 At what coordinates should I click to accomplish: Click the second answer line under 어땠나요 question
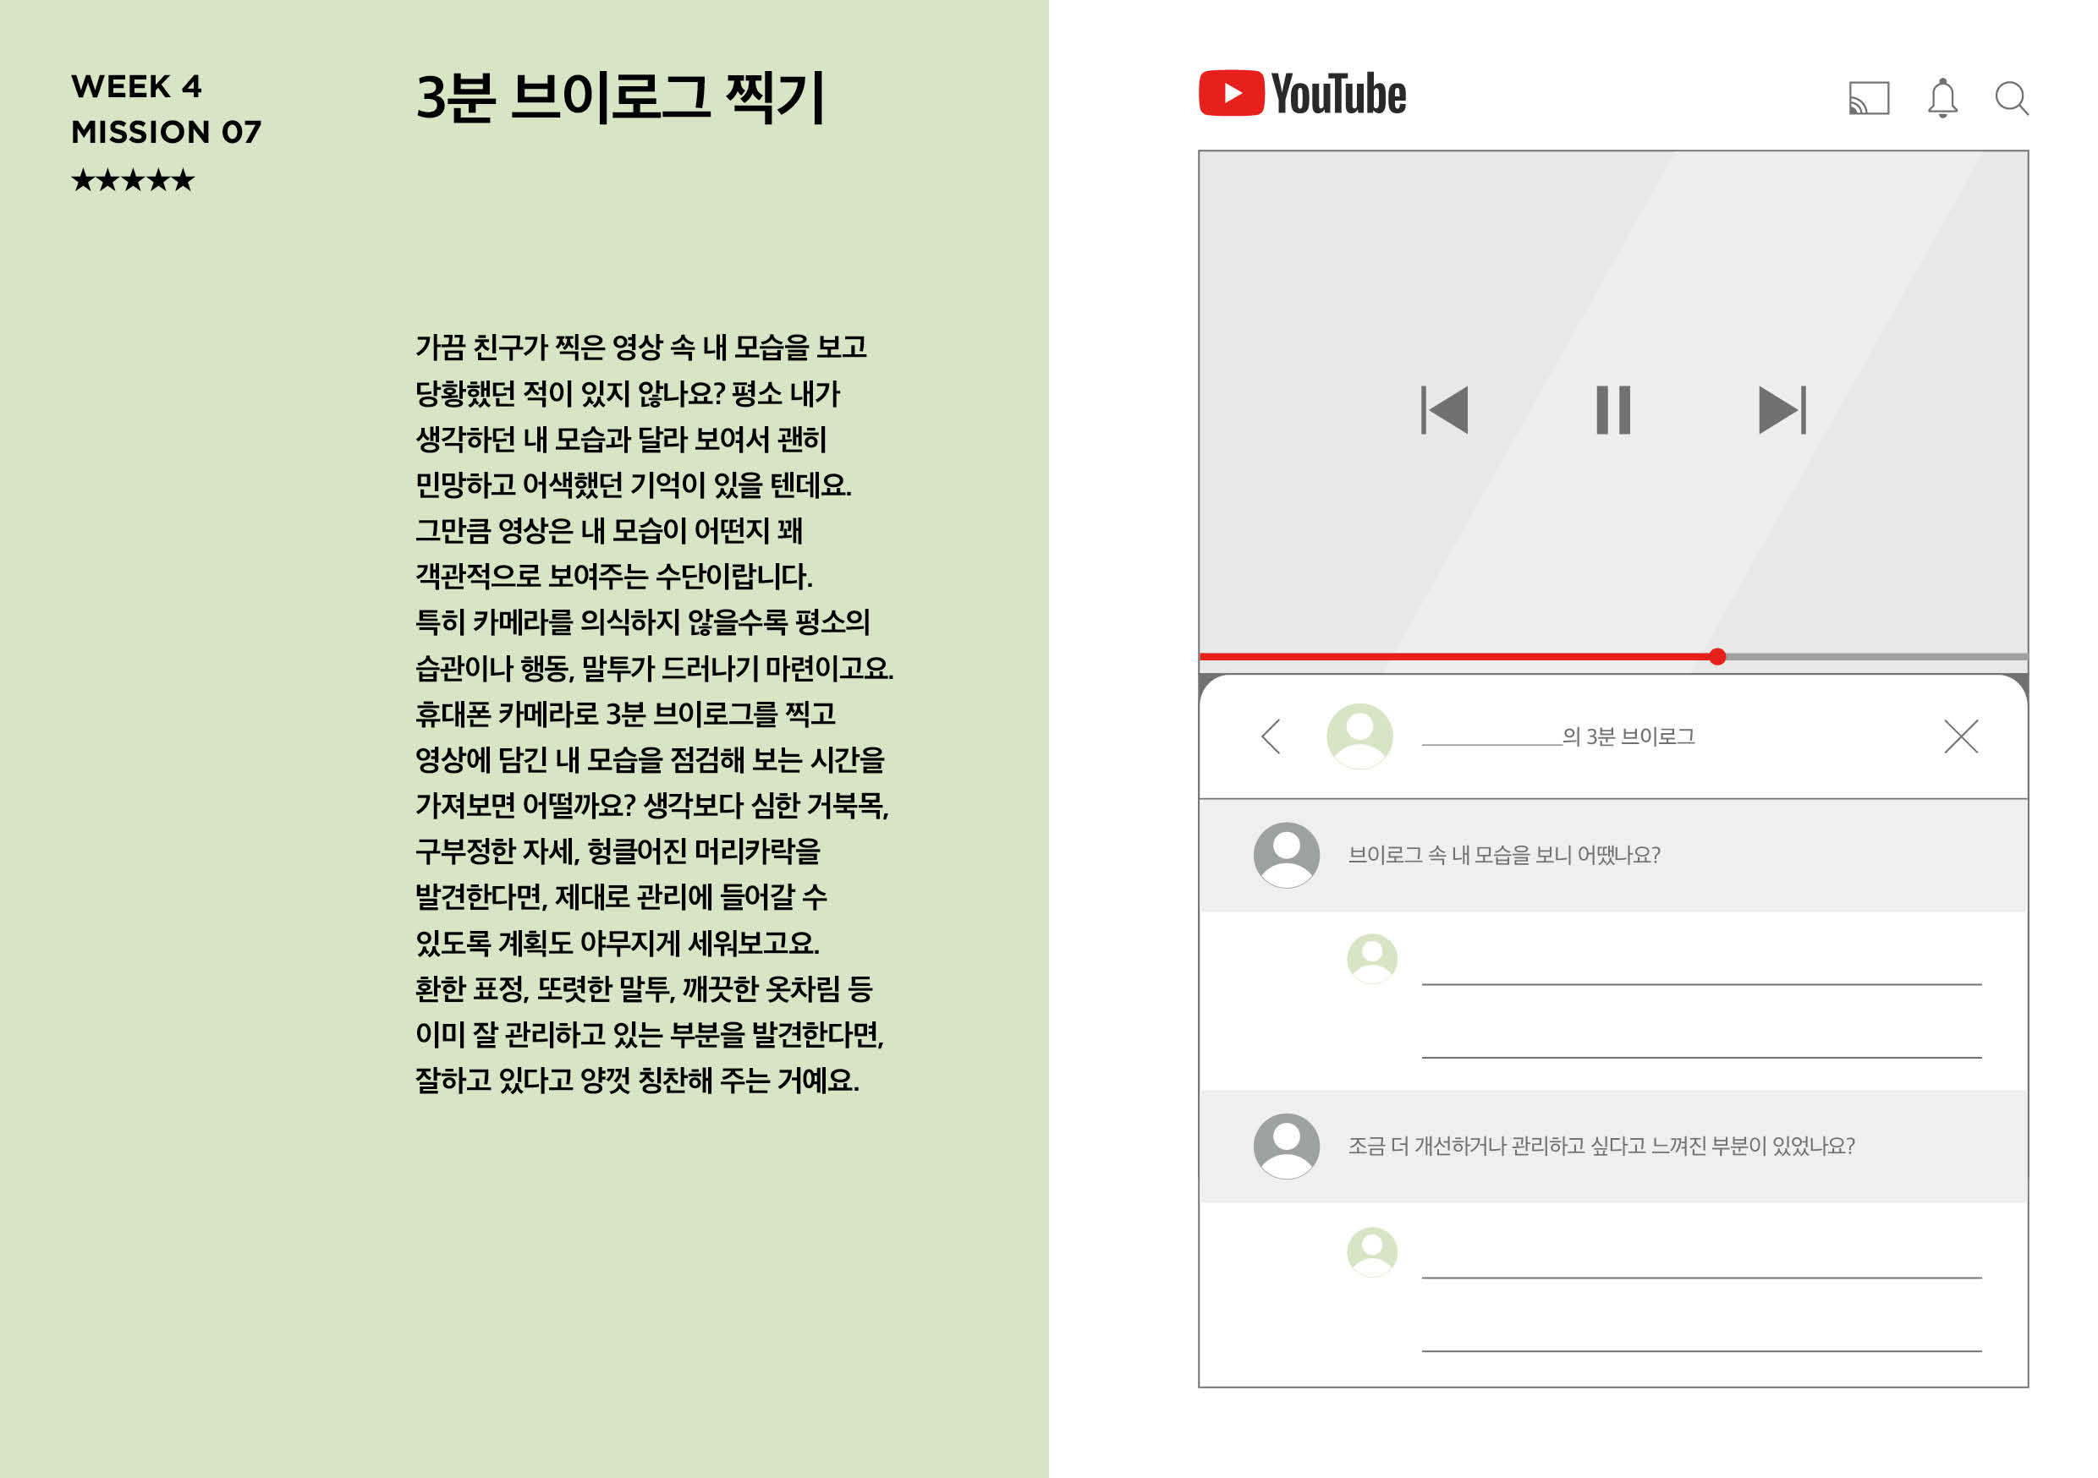click(1701, 1057)
